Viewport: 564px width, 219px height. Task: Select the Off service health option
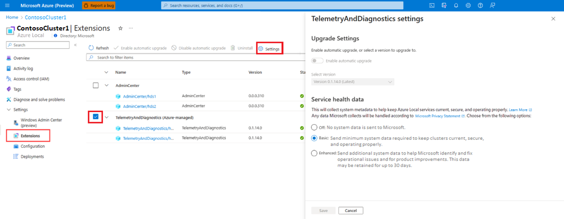coord(314,127)
